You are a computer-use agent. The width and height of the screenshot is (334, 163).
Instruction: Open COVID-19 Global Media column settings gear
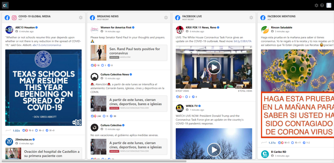click(x=81, y=18)
